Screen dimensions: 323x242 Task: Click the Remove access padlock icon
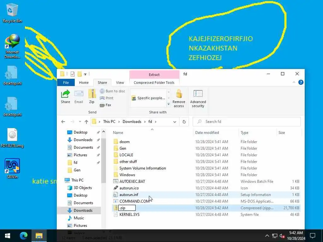(179, 94)
